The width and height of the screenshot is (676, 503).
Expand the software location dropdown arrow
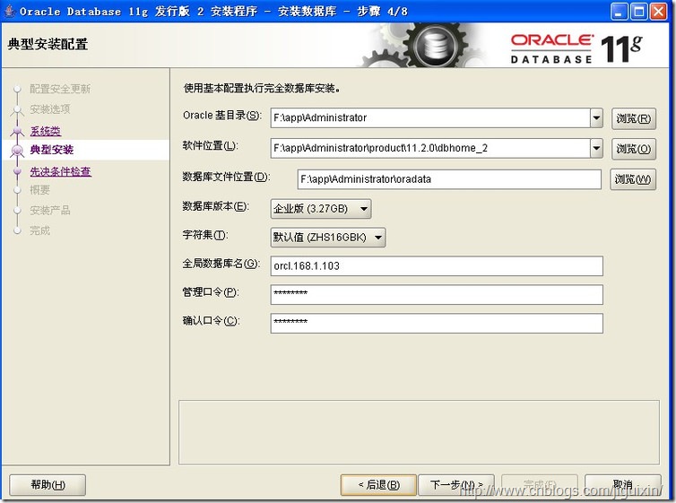coord(596,148)
